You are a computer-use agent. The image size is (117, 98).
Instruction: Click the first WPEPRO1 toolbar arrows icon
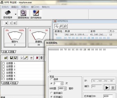click(x=56, y=26)
